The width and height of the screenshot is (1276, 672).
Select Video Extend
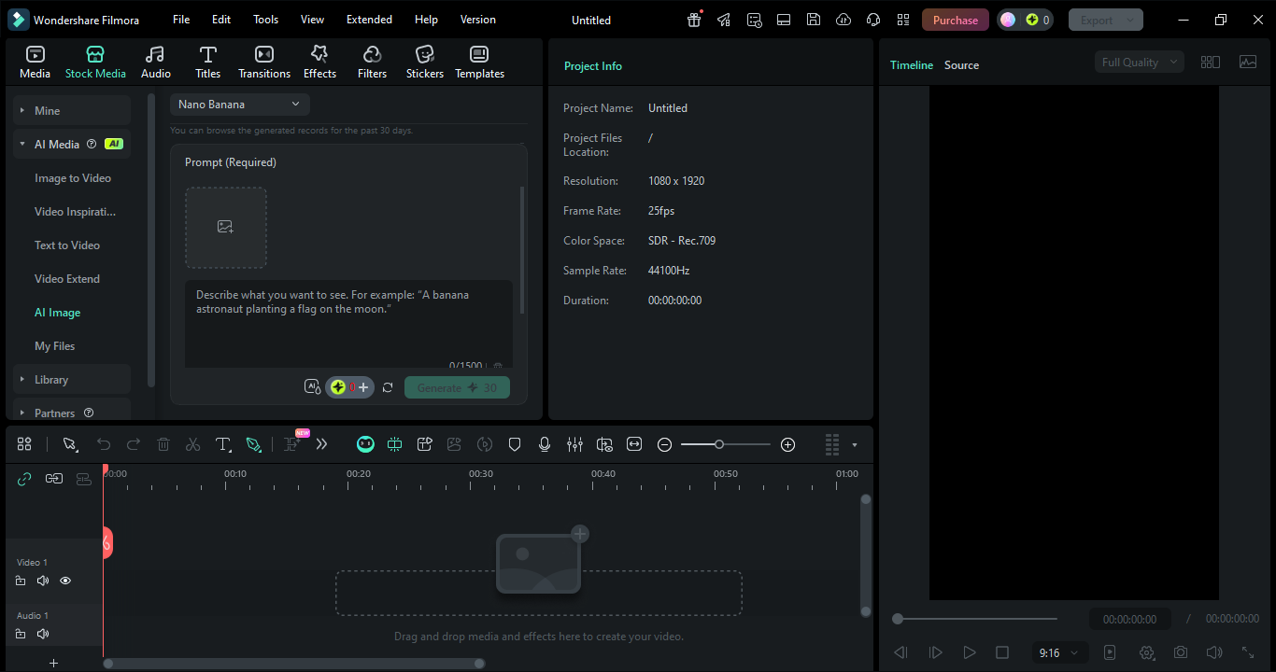[67, 278]
